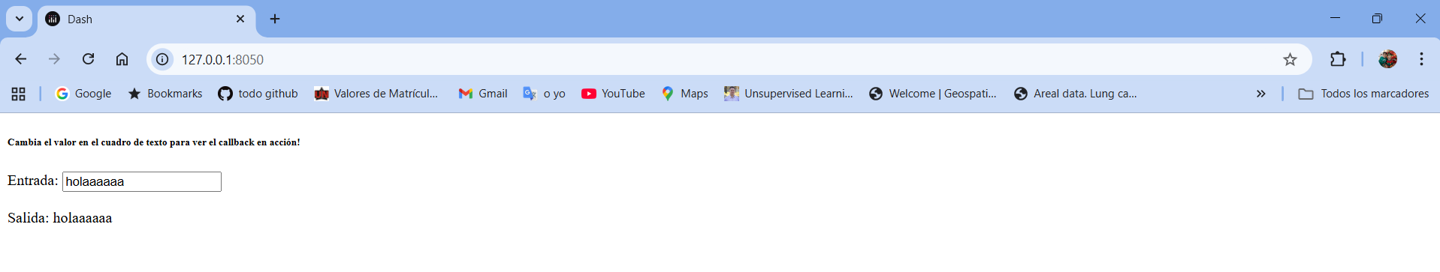This screenshot has height=272, width=1440.
Task: Close the browser window
Action: tap(1420, 19)
